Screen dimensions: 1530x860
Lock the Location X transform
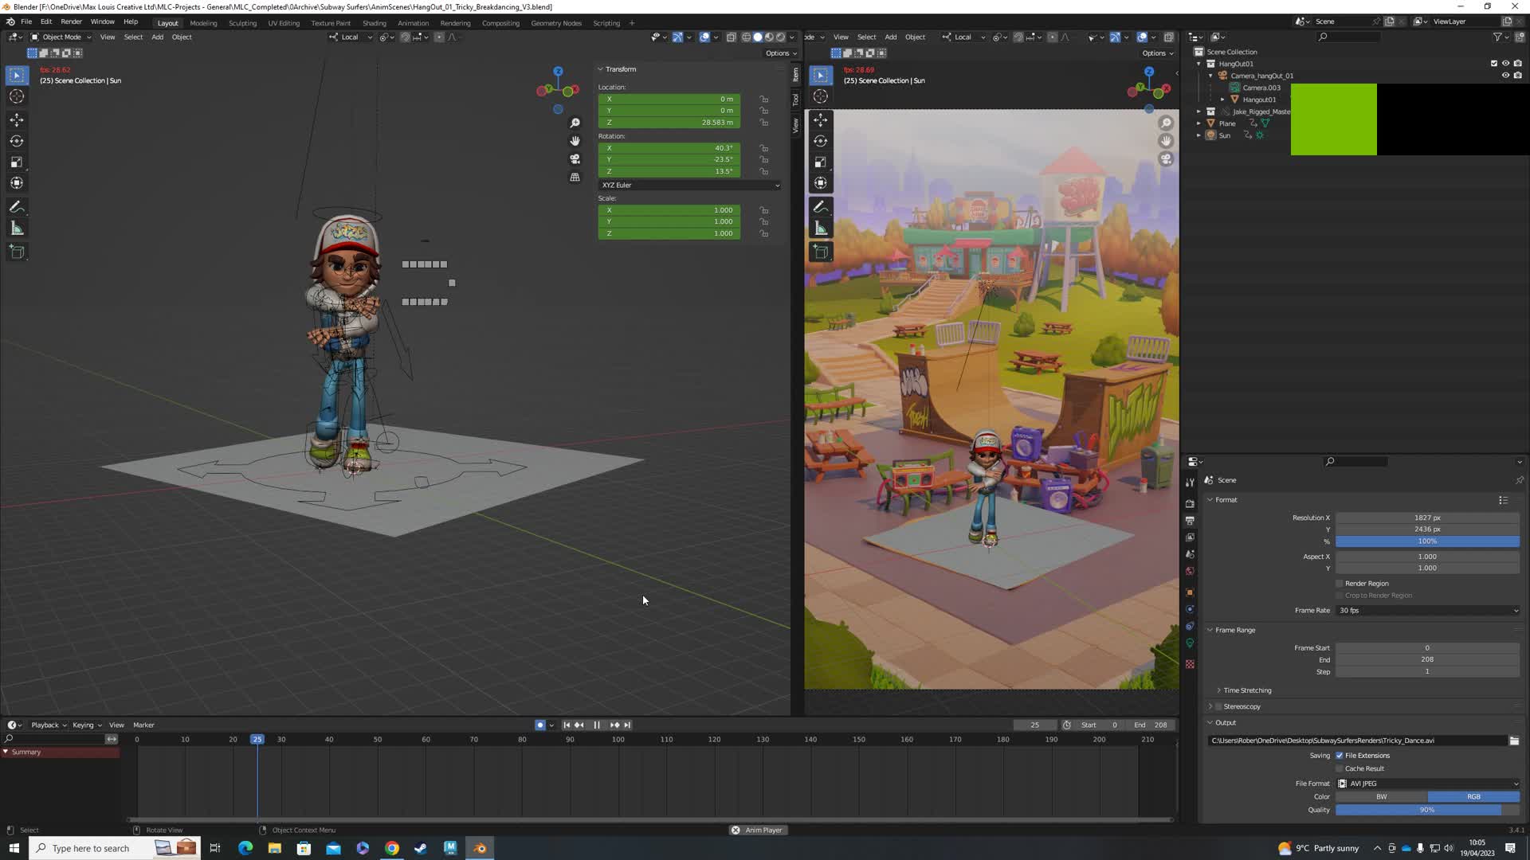[x=764, y=100]
